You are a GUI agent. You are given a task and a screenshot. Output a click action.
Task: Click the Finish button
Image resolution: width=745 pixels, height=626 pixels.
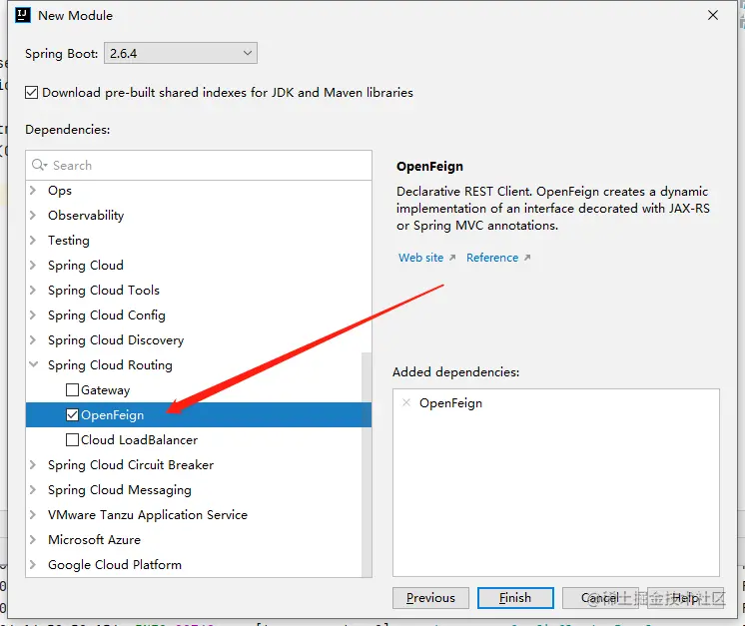515,597
